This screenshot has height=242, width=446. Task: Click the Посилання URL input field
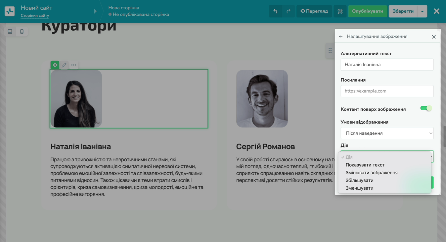coord(387,91)
